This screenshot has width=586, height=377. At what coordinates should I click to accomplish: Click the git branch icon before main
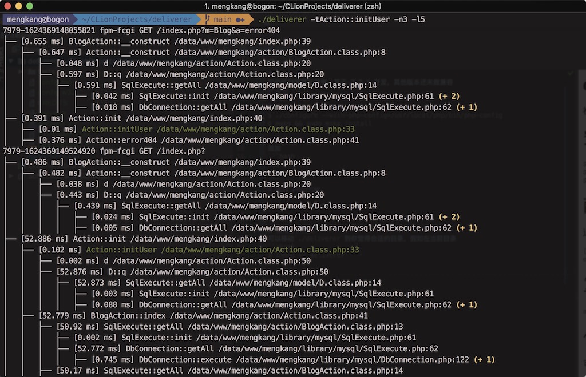click(x=207, y=19)
